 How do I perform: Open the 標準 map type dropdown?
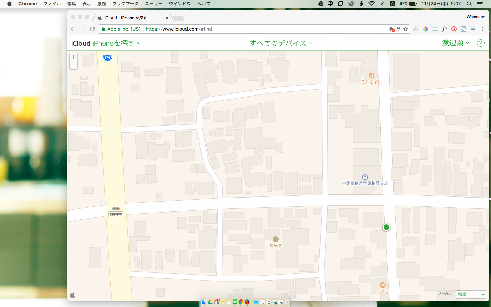click(471, 294)
